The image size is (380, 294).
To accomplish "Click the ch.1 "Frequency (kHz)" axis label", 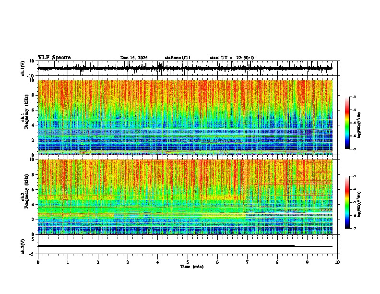I will tap(26, 112).
